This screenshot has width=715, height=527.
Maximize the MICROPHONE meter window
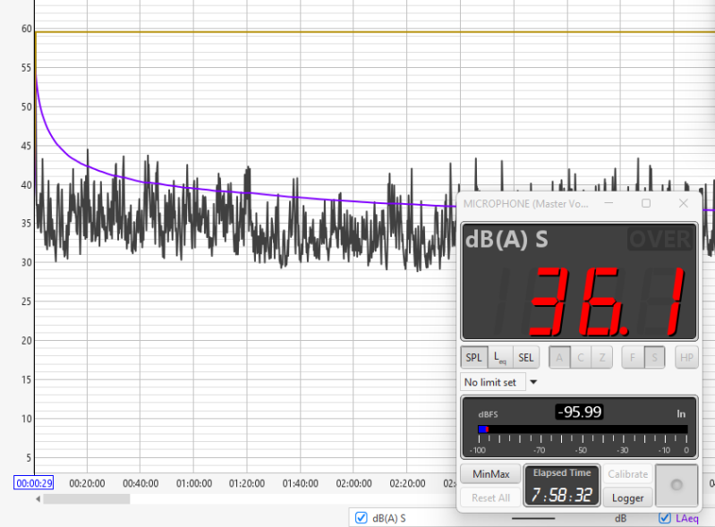[x=646, y=203]
